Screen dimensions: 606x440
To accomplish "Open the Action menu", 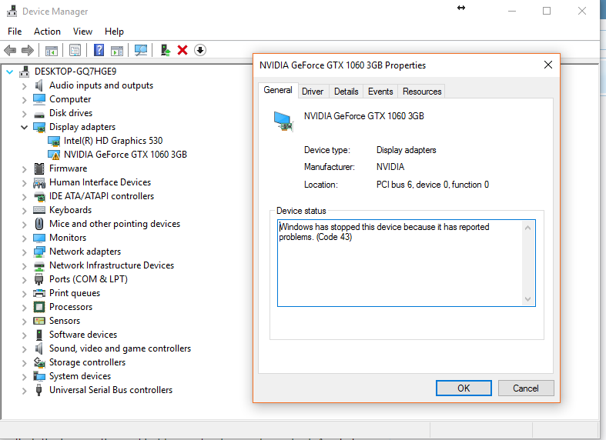I will (x=47, y=32).
